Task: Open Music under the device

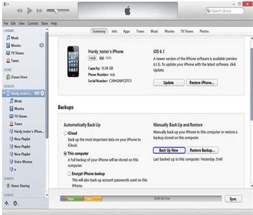Action: 16,101
